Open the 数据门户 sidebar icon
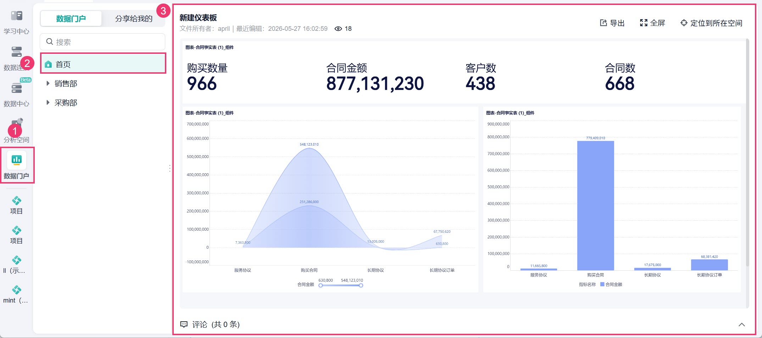Screen dimensions: 762x338 tap(16, 160)
